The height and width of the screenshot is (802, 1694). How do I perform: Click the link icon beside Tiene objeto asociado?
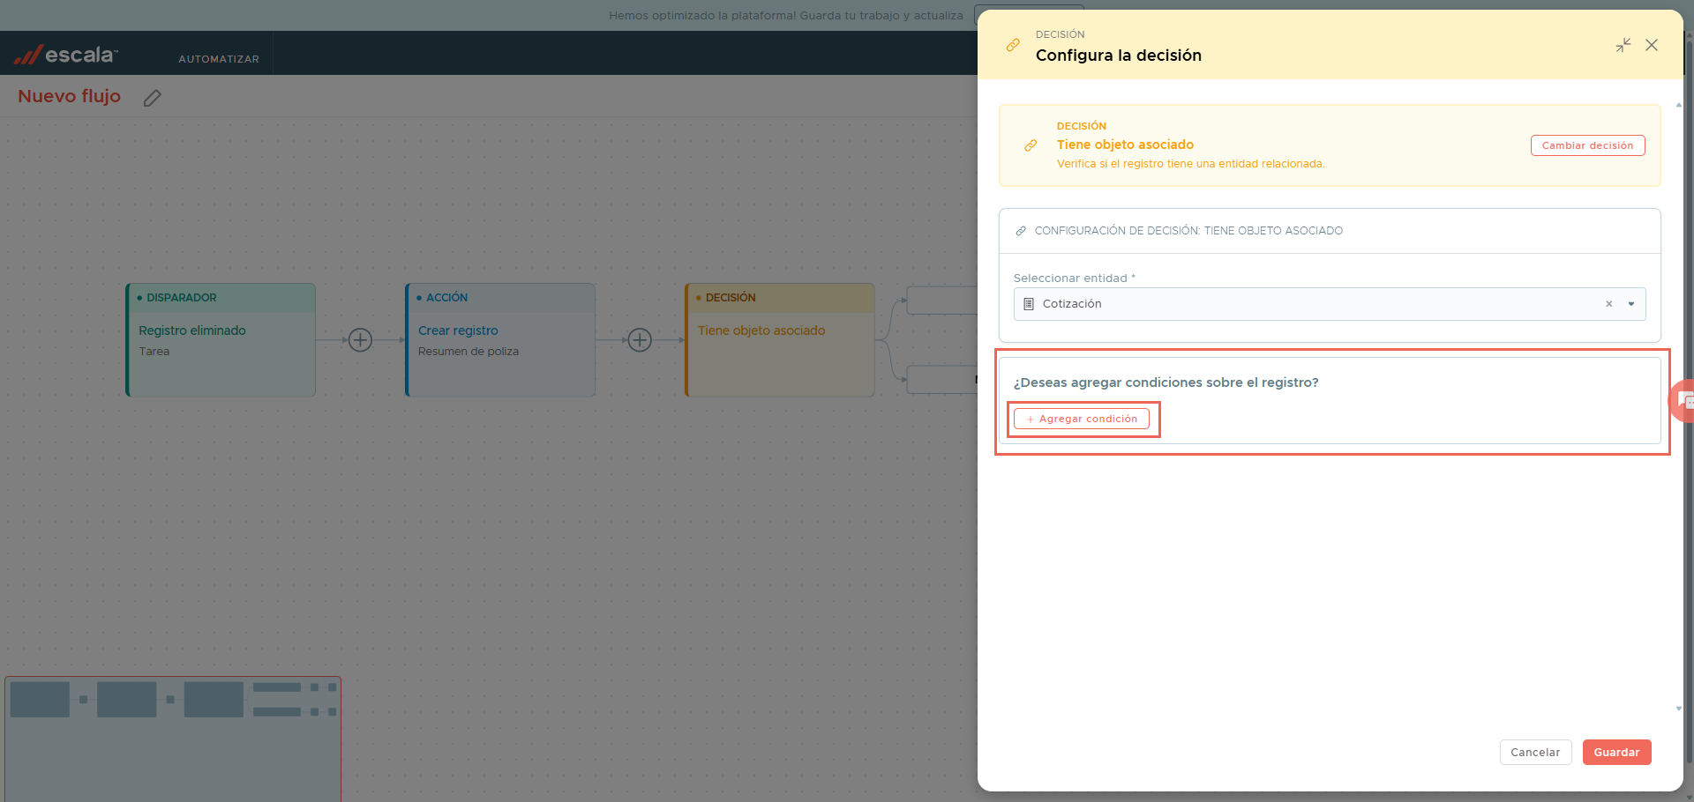click(1031, 145)
